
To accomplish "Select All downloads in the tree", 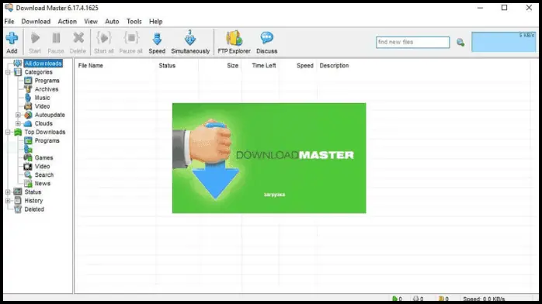I will [x=43, y=64].
